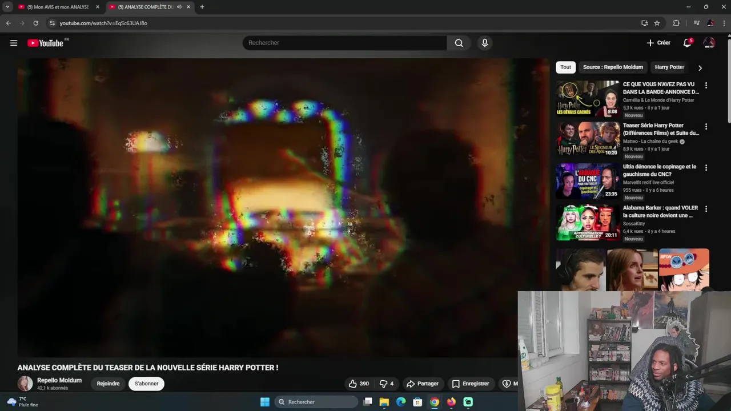Click the 42,1 k abonnés subscriber count

point(53,388)
